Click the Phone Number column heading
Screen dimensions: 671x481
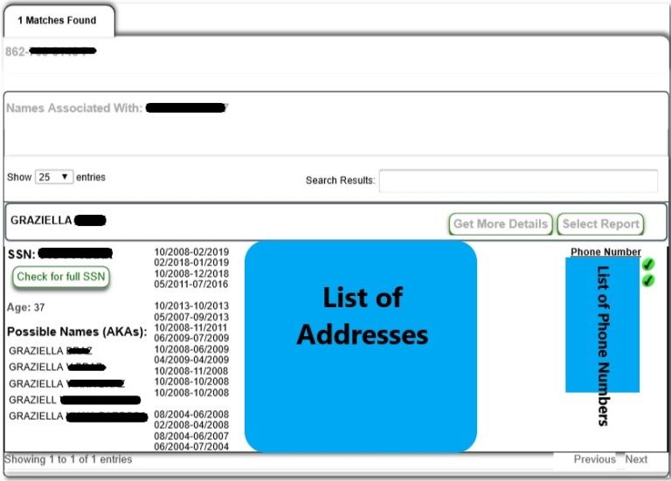point(605,251)
